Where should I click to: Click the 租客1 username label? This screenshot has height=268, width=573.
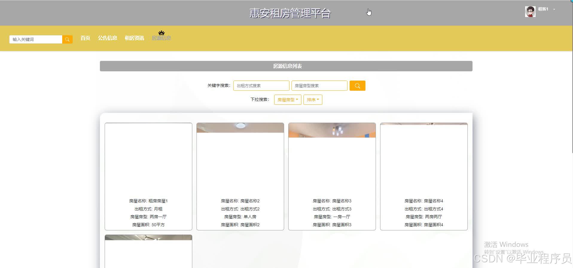click(543, 9)
